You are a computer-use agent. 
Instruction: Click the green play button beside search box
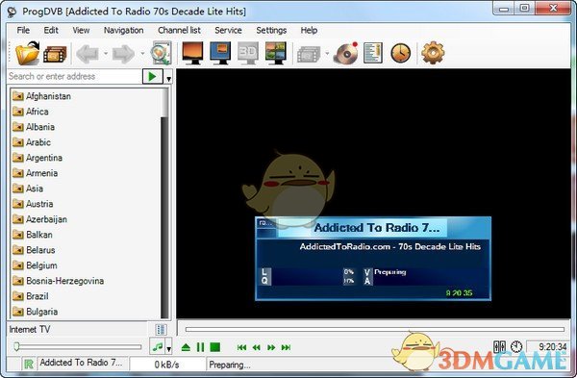(152, 77)
